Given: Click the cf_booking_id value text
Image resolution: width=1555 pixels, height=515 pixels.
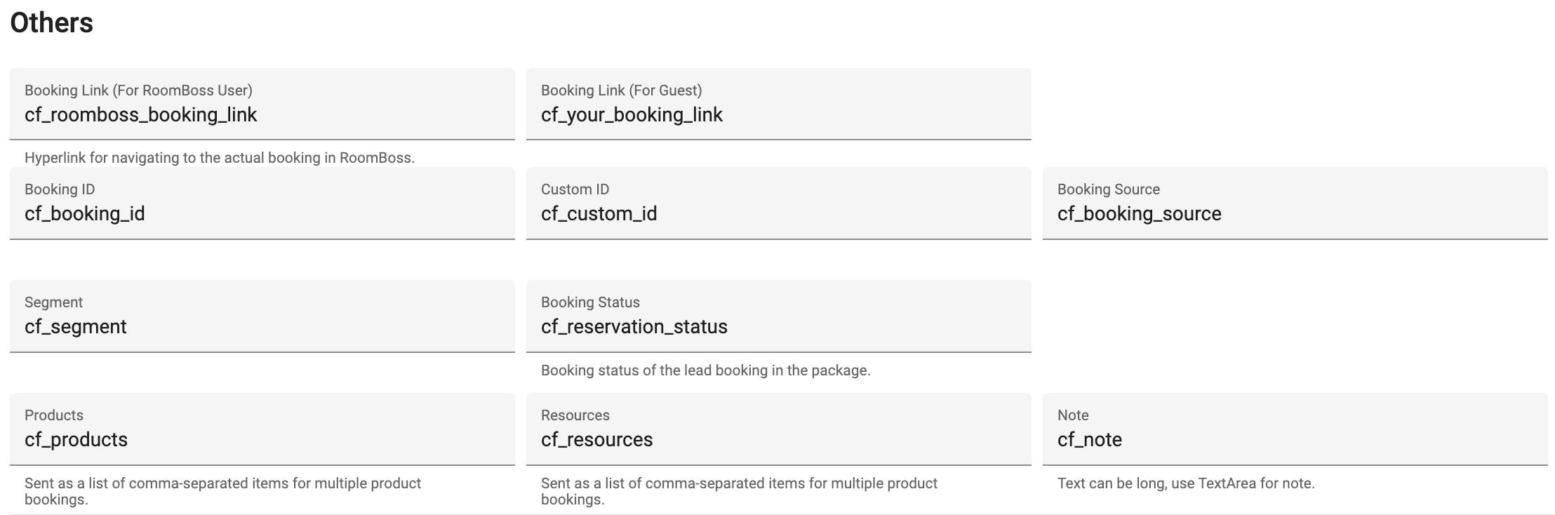Looking at the screenshot, I should pyautogui.click(x=85, y=214).
